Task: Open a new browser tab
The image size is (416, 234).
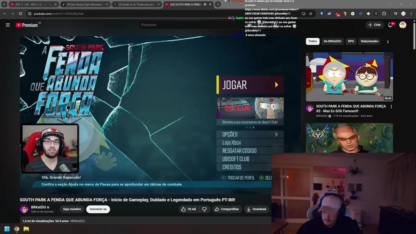Action: tap(218, 4)
